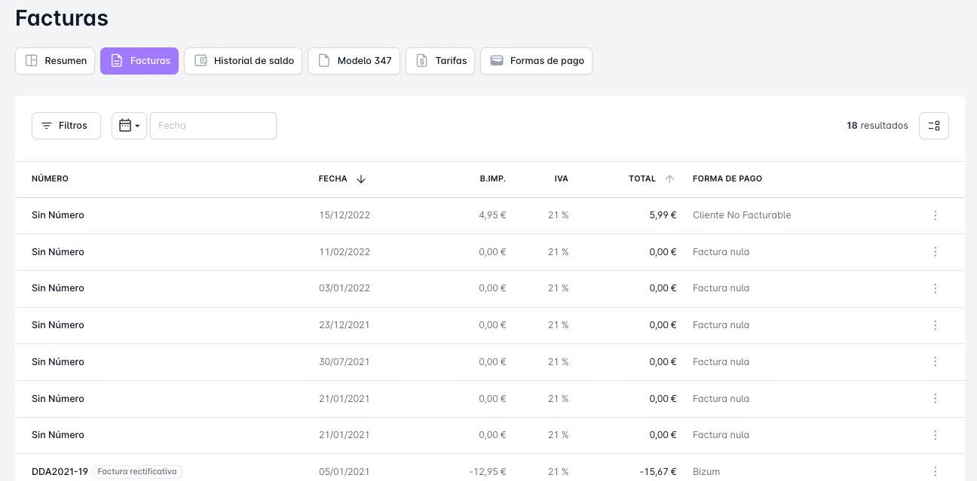The image size is (977, 481).
Task: Sort by Total column arrow
Action: pyautogui.click(x=669, y=179)
